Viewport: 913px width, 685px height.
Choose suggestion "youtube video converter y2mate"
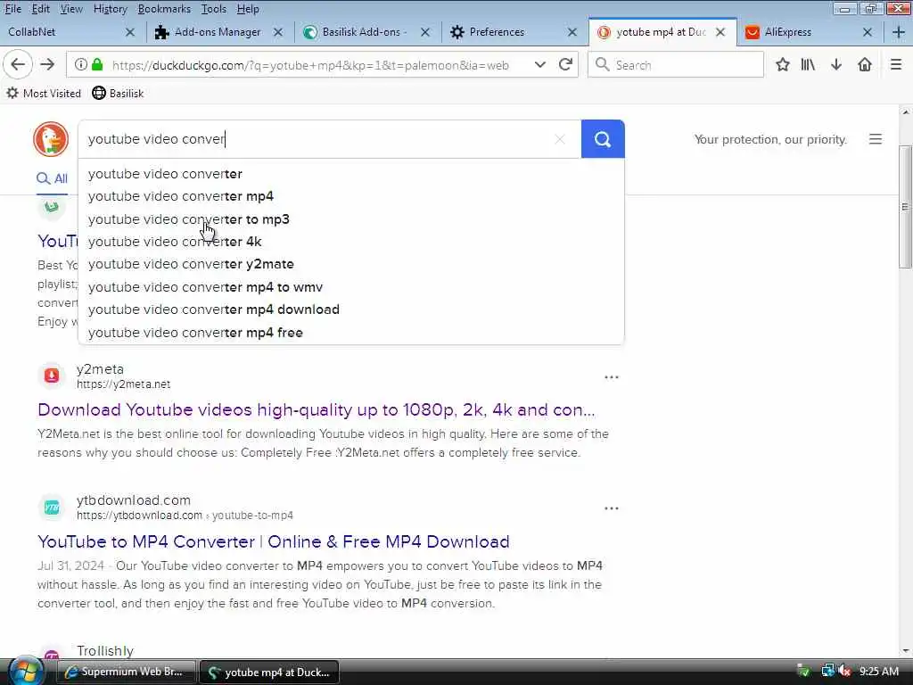point(351,264)
